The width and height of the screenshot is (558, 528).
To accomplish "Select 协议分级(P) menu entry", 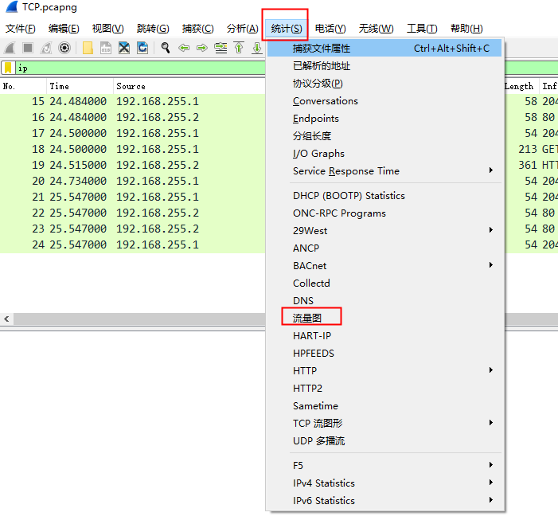I will (x=384, y=83).
